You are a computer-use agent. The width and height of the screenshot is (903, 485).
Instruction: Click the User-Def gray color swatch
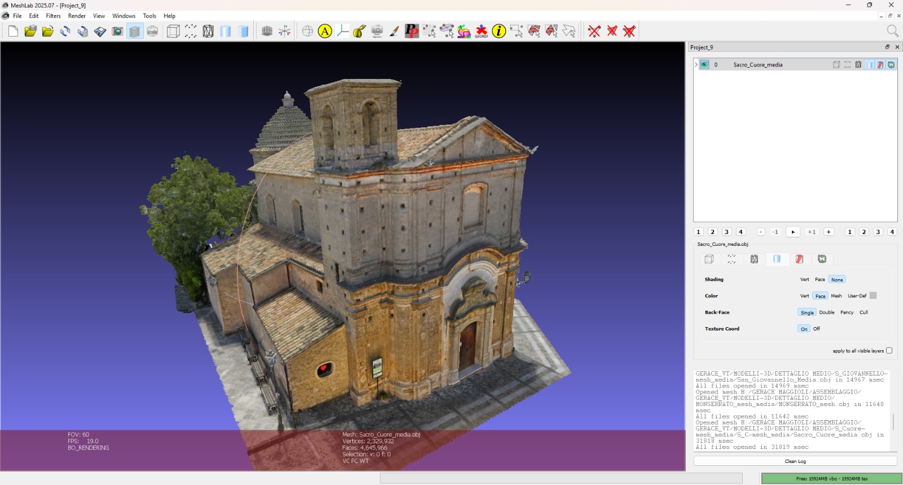tap(873, 296)
